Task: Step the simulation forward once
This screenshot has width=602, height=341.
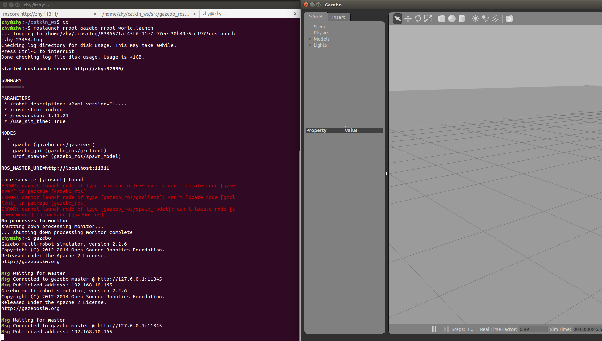Action: click(446, 329)
